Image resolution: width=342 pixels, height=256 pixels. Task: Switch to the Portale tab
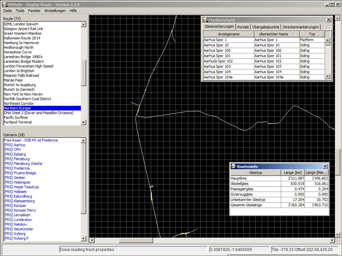pyautogui.click(x=243, y=27)
